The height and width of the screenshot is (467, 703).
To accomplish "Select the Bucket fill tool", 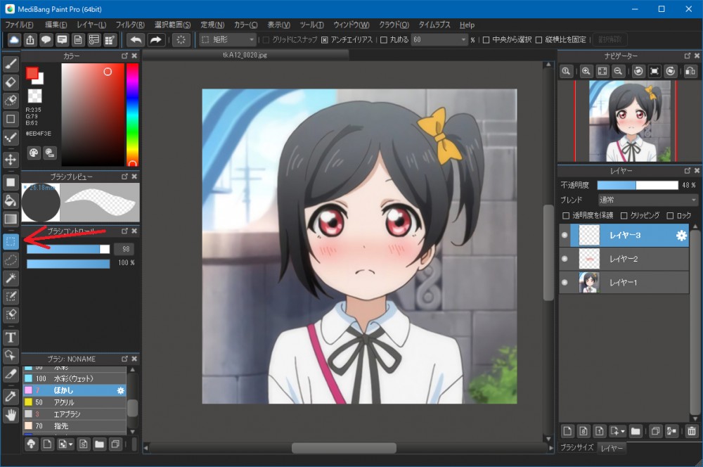I will (11, 200).
